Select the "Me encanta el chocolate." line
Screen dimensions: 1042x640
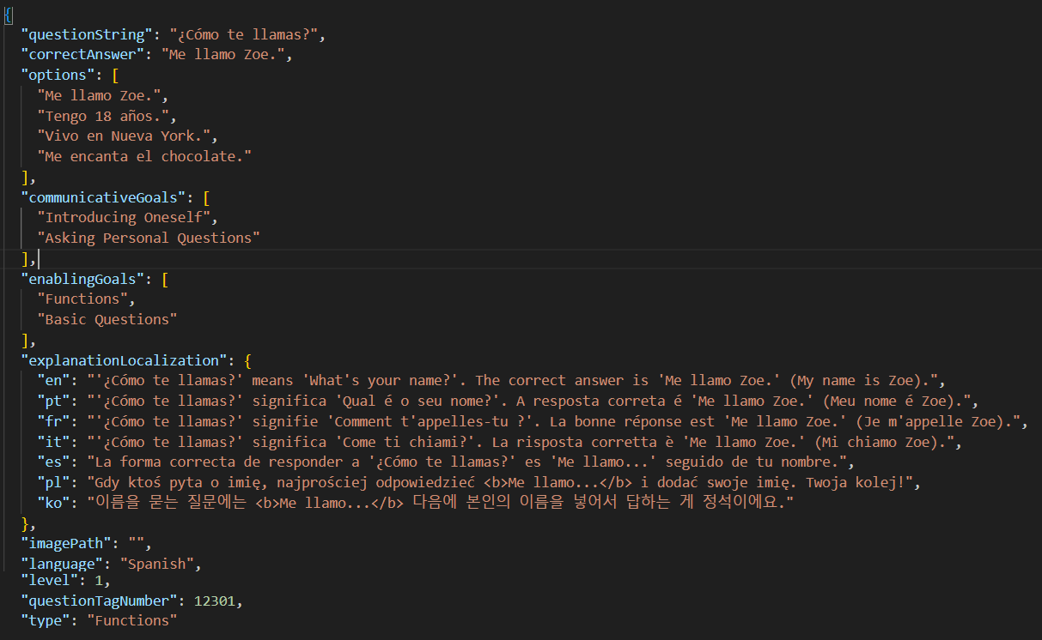144,156
